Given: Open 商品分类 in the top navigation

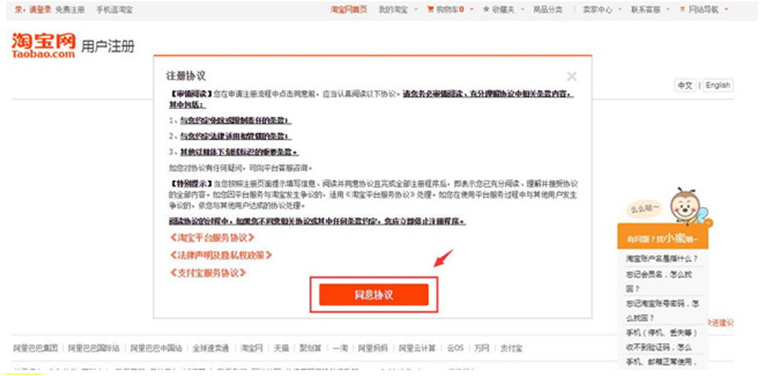Looking at the screenshot, I should coord(548,10).
